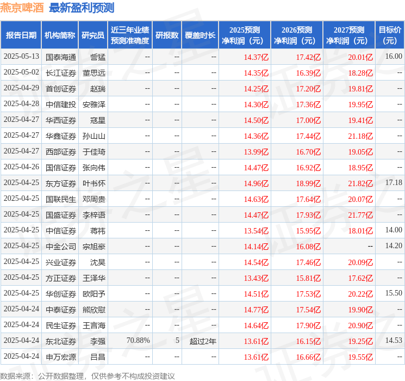
Task: Click the 21.82亿 2027 forecast value
Action: (360, 183)
